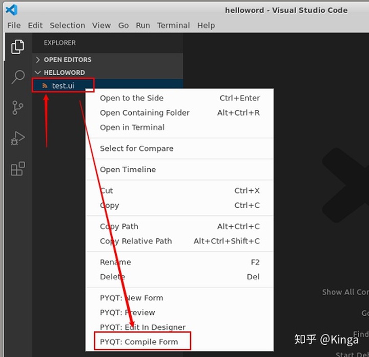Screen dimensions: 369x357
Task: Open the File menu
Action: pos(14,26)
